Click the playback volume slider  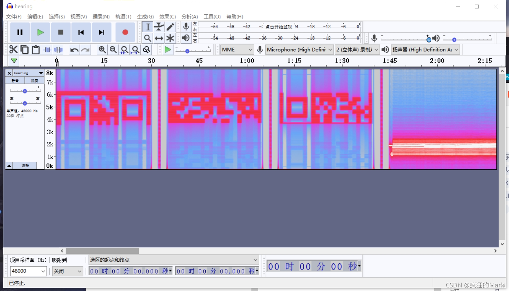[467, 39]
